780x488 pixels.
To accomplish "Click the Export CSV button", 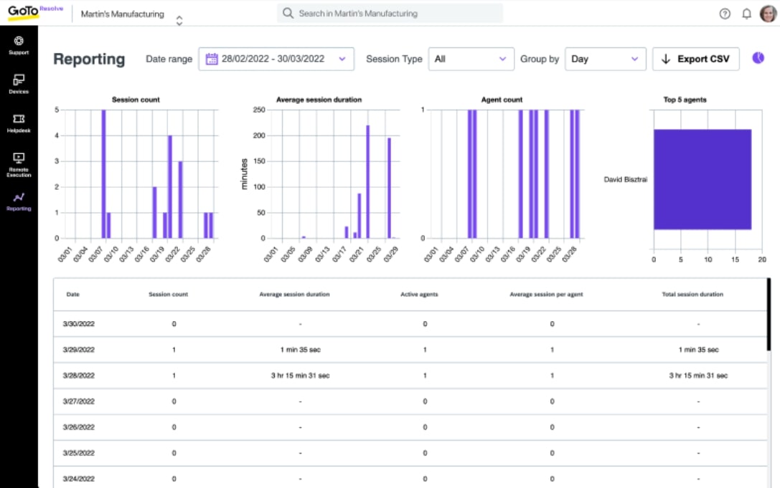I will pos(695,59).
